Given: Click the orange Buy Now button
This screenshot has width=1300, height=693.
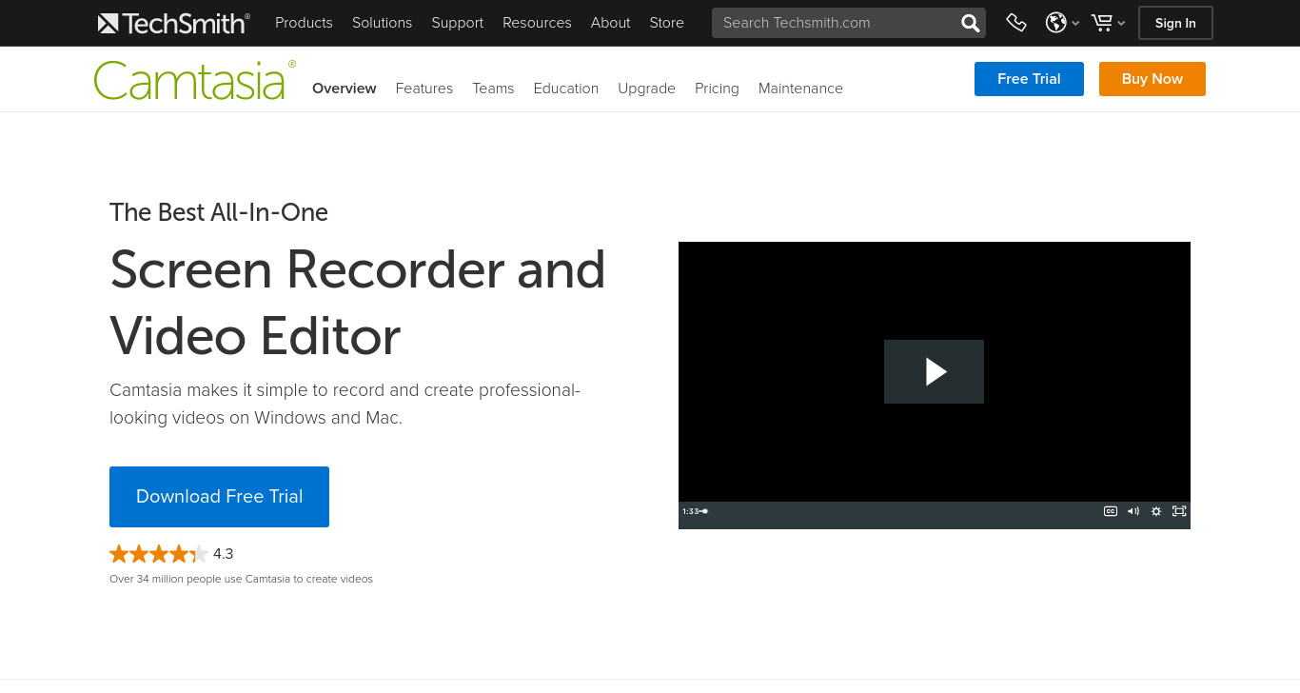Looking at the screenshot, I should pos(1152,79).
